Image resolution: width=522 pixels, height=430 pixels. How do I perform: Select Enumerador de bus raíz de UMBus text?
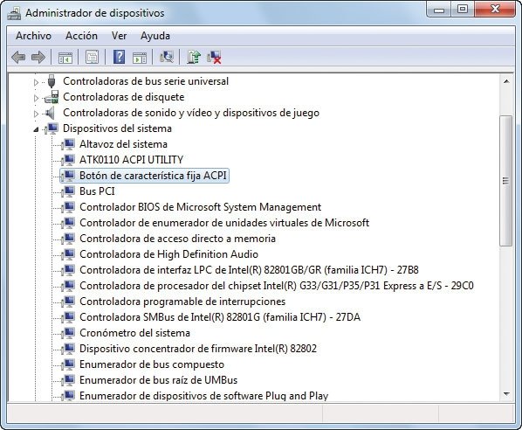coord(158,379)
